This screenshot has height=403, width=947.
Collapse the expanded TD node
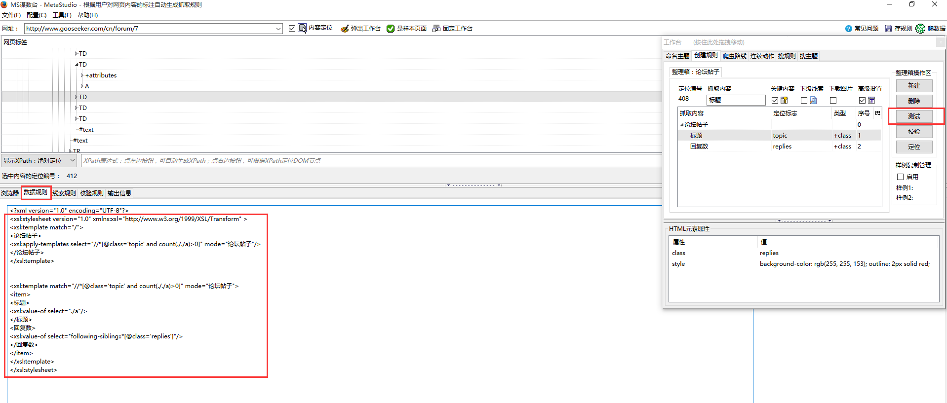(76, 64)
